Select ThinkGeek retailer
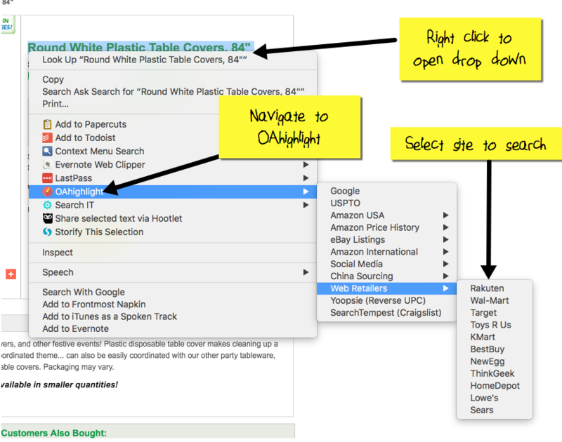 [495, 373]
